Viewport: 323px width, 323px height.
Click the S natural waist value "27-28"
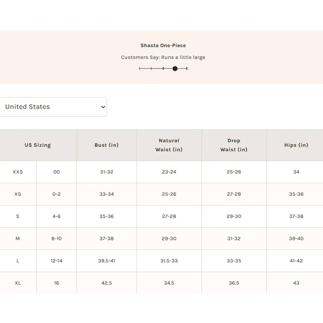[x=169, y=216]
